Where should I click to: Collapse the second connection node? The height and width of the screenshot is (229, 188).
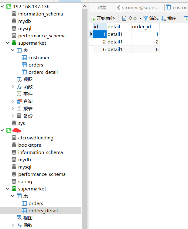[x=2, y=130]
